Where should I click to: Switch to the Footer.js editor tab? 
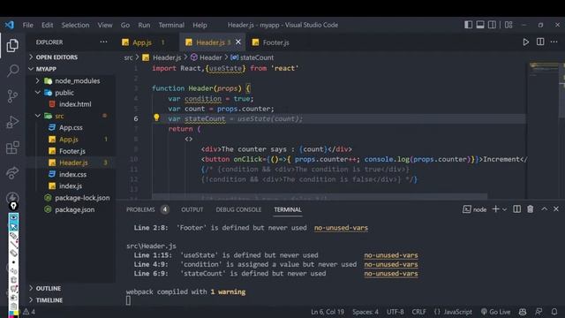point(275,42)
